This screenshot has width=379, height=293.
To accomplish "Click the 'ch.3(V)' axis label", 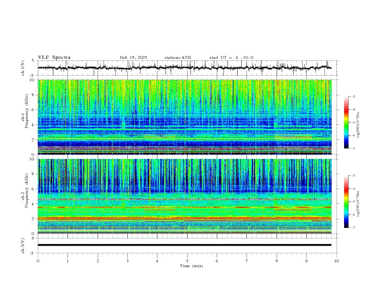I will click(22, 246).
